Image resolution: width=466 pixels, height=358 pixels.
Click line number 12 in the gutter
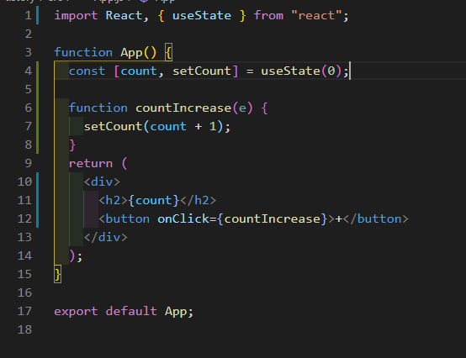tap(24, 218)
